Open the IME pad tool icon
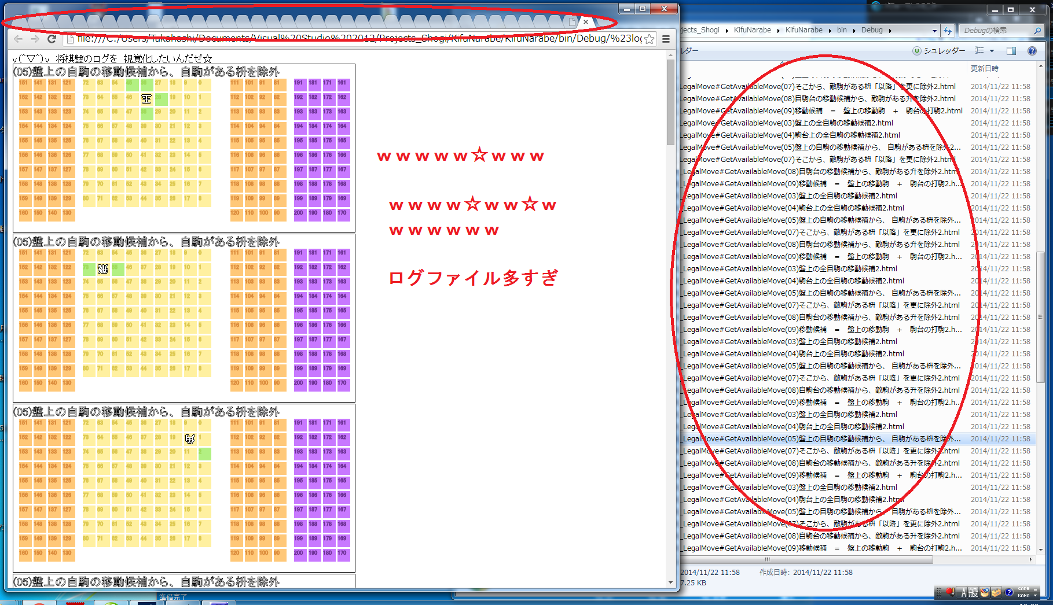This screenshot has width=1053, height=605. 985,592
